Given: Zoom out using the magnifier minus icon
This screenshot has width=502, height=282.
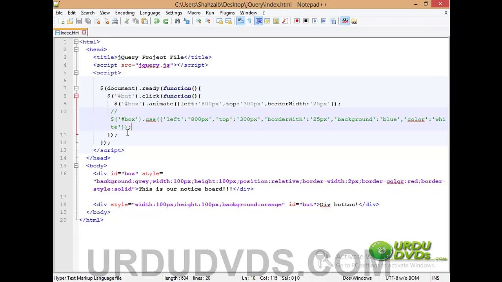Looking at the screenshot, I should (207, 21).
